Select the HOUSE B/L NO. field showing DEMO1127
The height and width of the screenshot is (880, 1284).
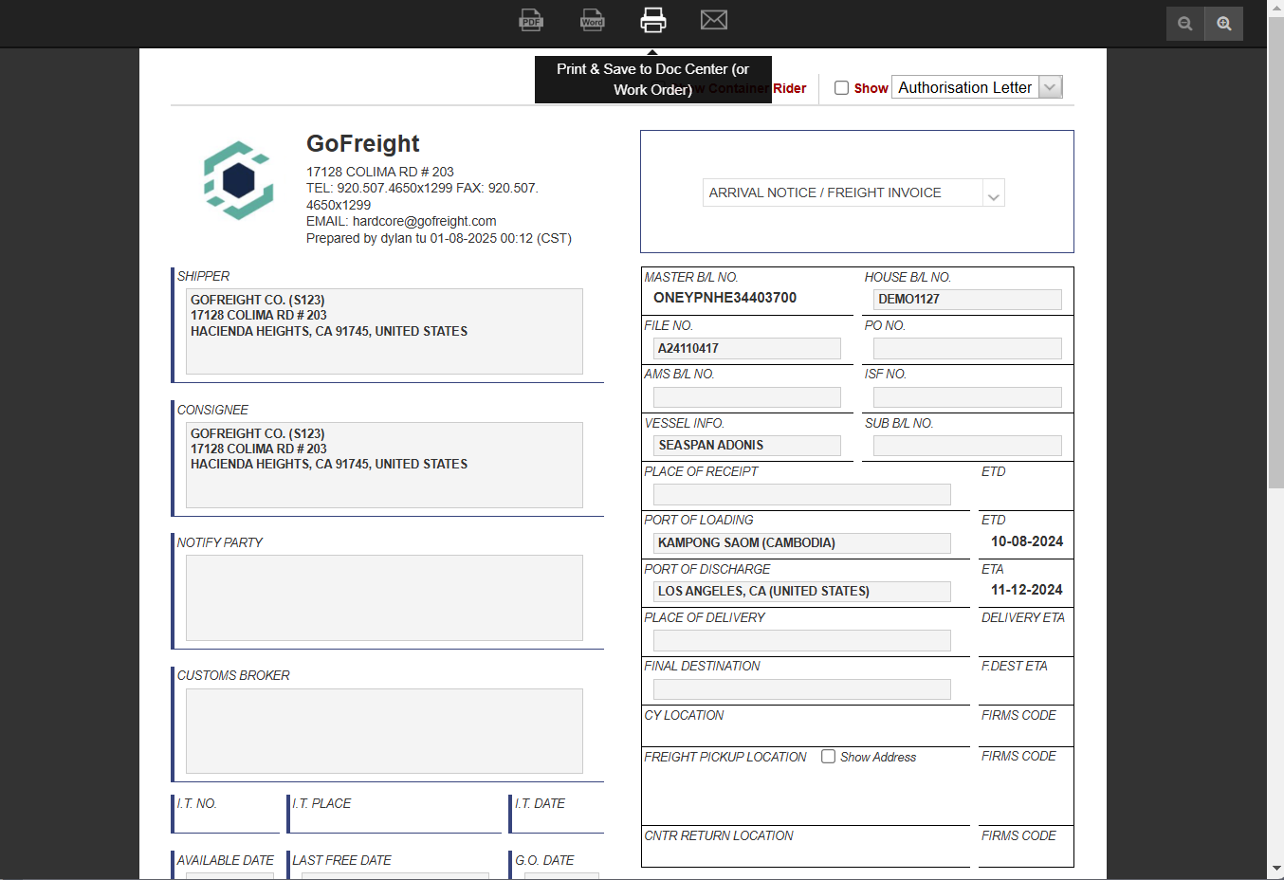pyautogui.click(x=966, y=299)
